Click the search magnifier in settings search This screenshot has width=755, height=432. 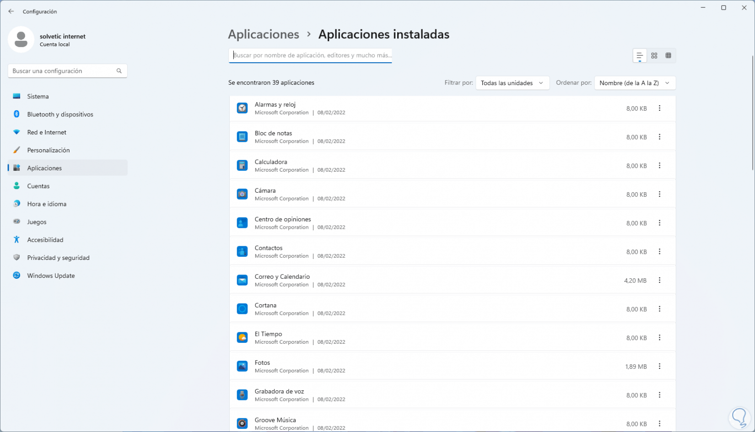pyautogui.click(x=119, y=71)
